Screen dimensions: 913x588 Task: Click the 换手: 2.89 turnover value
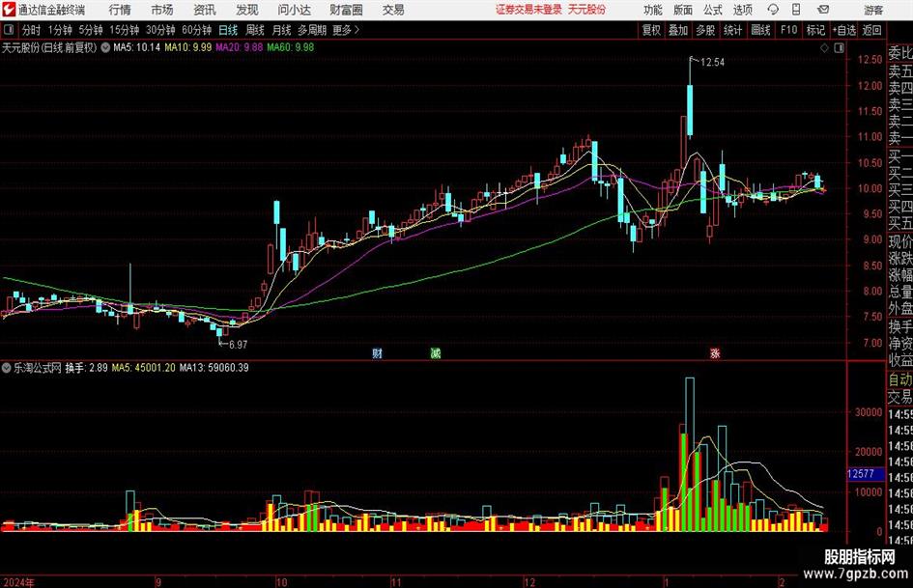point(86,368)
